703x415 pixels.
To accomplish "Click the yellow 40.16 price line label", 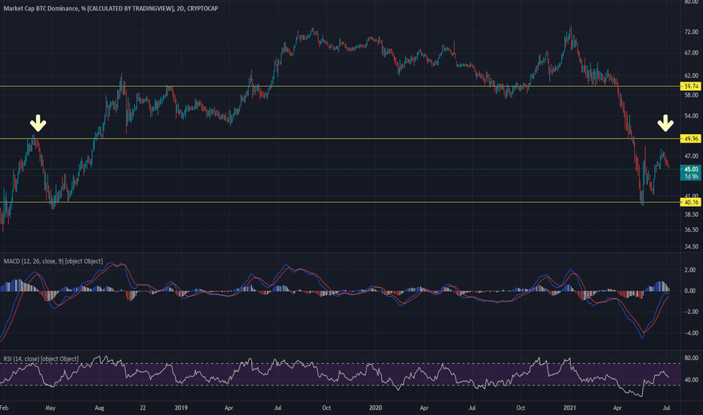I will 691,202.
